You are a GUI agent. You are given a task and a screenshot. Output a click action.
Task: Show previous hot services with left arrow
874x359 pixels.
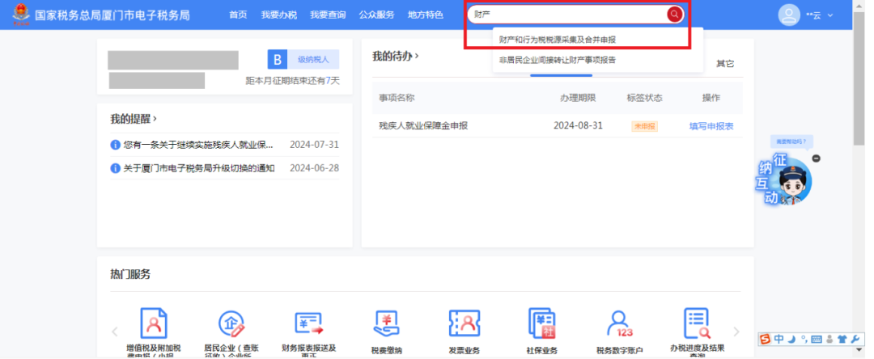pos(115,332)
